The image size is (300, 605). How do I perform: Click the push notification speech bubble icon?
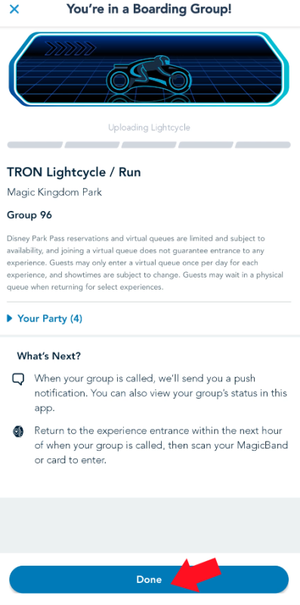(18, 380)
